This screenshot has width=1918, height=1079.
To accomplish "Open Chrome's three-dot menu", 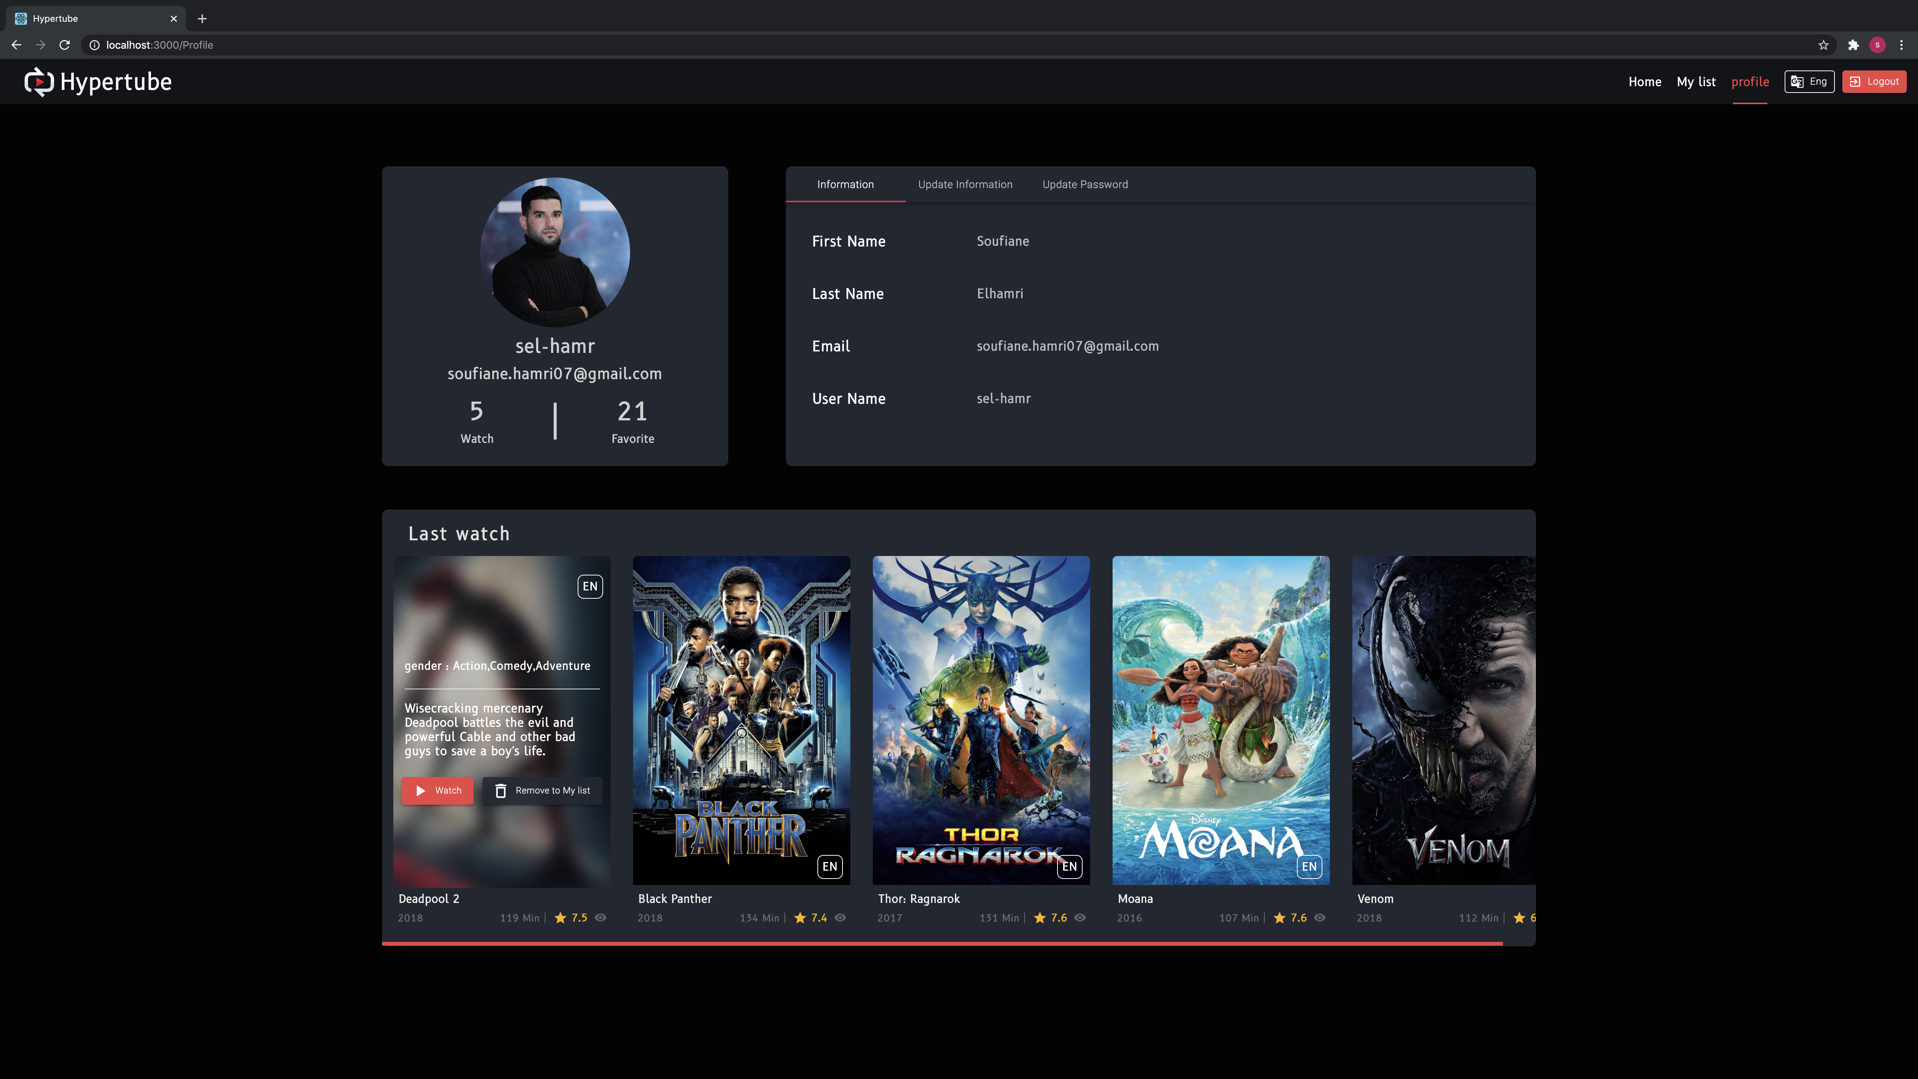I will tap(1901, 45).
